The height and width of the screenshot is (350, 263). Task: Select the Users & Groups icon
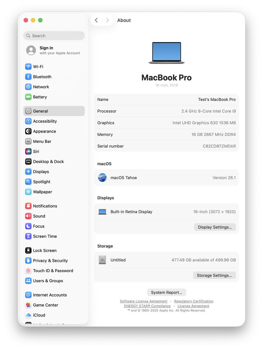[x=28, y=281]
